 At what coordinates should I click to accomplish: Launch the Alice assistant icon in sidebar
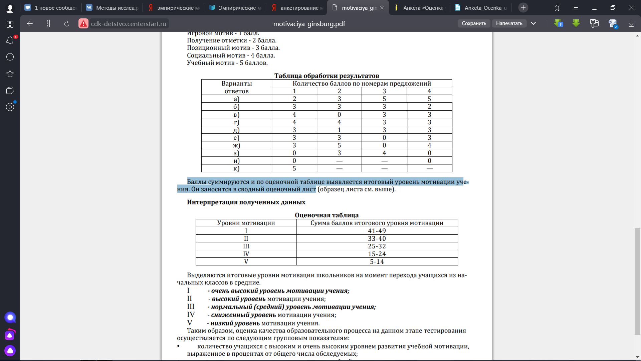(10, 318)
